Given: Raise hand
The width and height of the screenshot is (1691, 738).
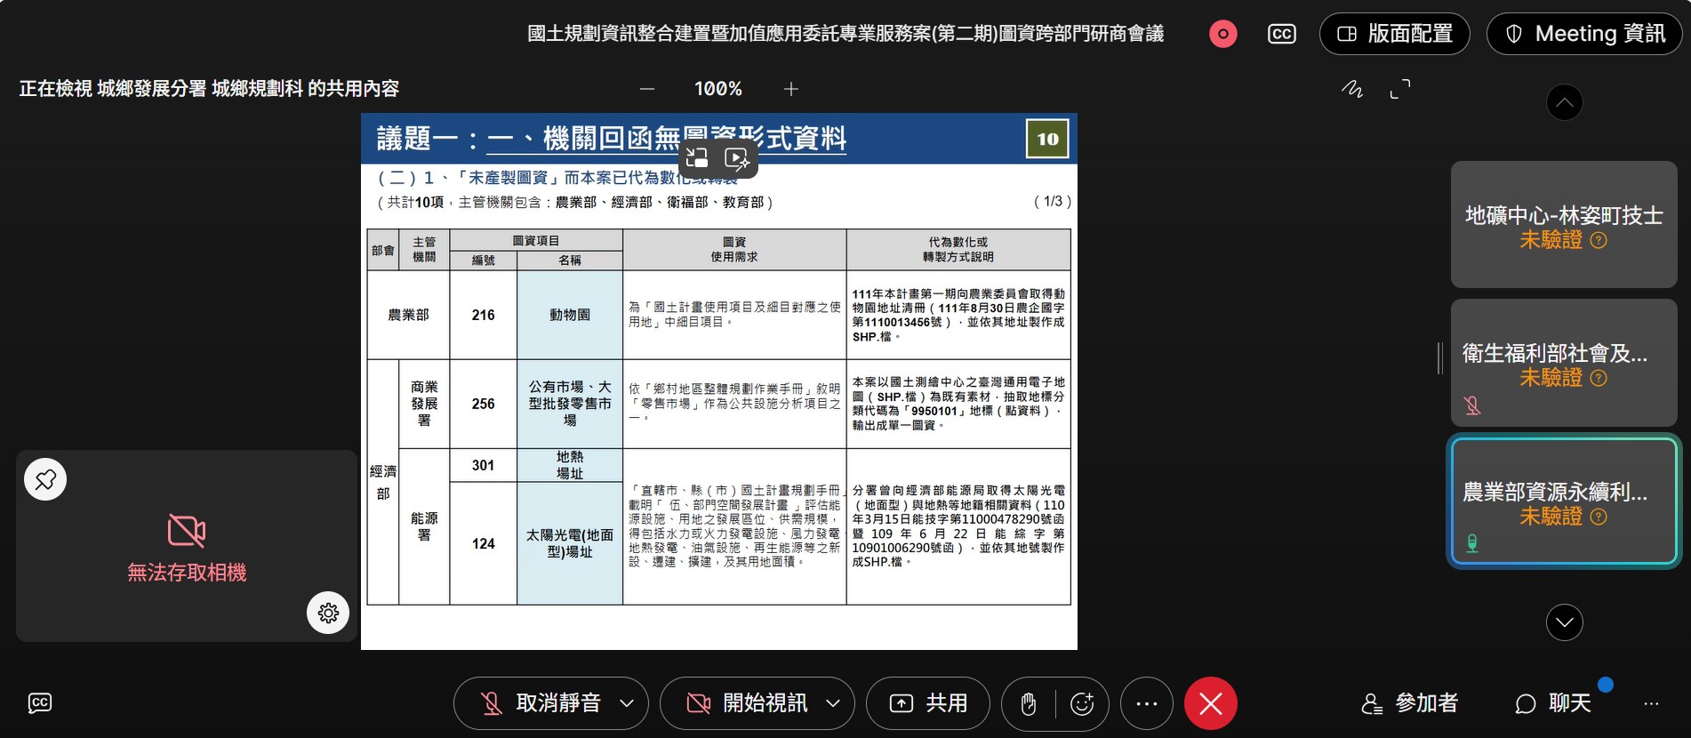Looking at the screenshot, I should [1029, 704].
